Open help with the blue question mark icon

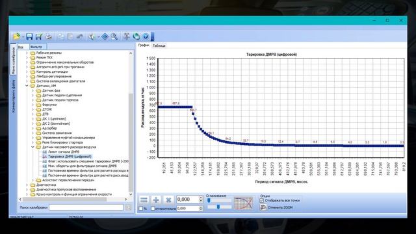click(146, 36)
